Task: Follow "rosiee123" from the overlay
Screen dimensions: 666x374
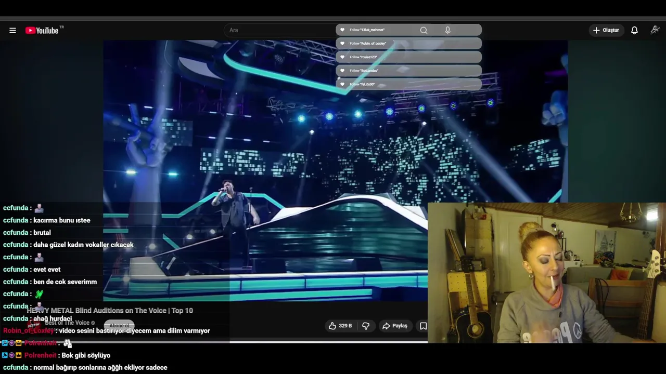Action: click(x=408, y=57)
